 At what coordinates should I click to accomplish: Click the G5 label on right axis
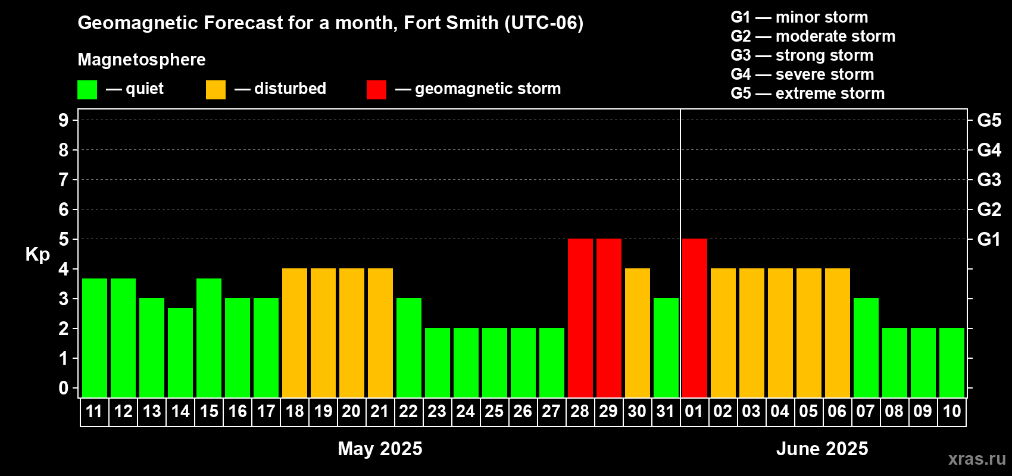[x=989, y=120]
